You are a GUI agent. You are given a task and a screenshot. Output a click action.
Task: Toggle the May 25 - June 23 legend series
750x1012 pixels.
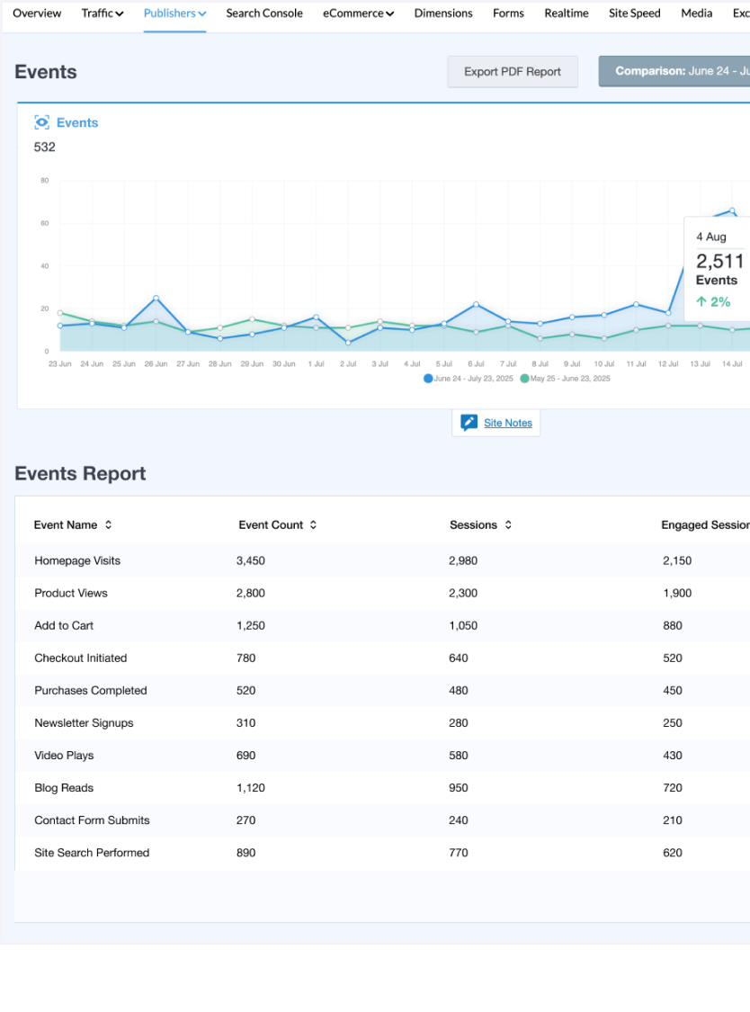pyautogui.click(x=570, y=379)
